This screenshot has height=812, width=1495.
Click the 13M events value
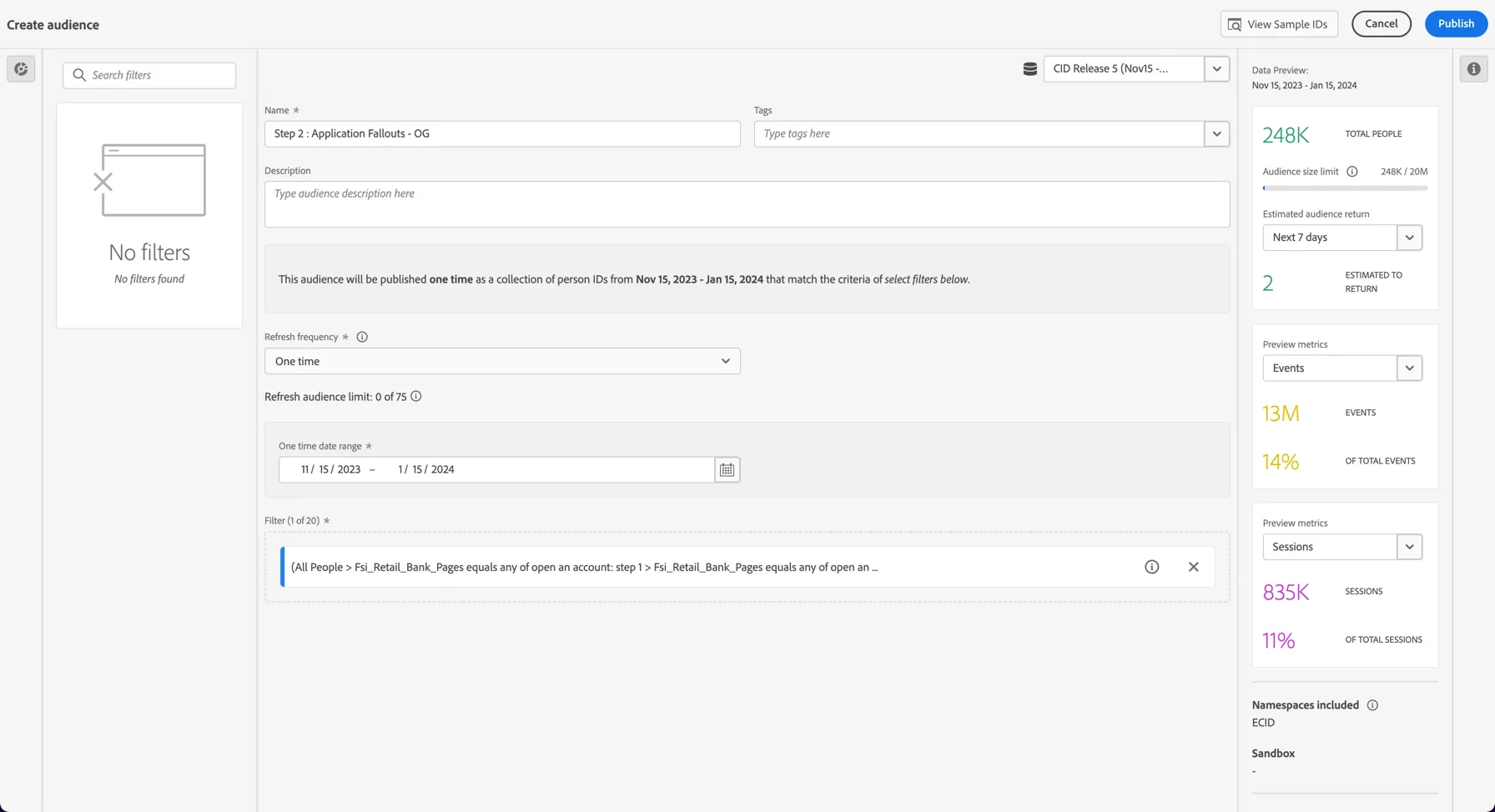tap(1281, 414)
